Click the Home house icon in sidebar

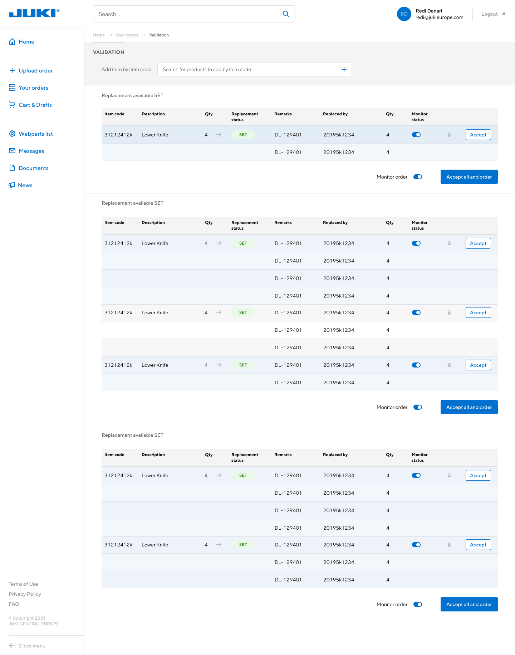click(12, 41)
